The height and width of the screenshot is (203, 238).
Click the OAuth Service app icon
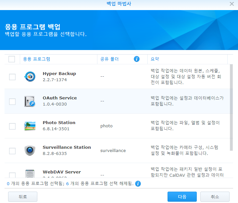pos(30,101)
